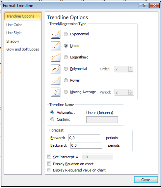Screen dimensions: 161x188
Task: Open dialog help with question mark button
Action: (144, 6)
